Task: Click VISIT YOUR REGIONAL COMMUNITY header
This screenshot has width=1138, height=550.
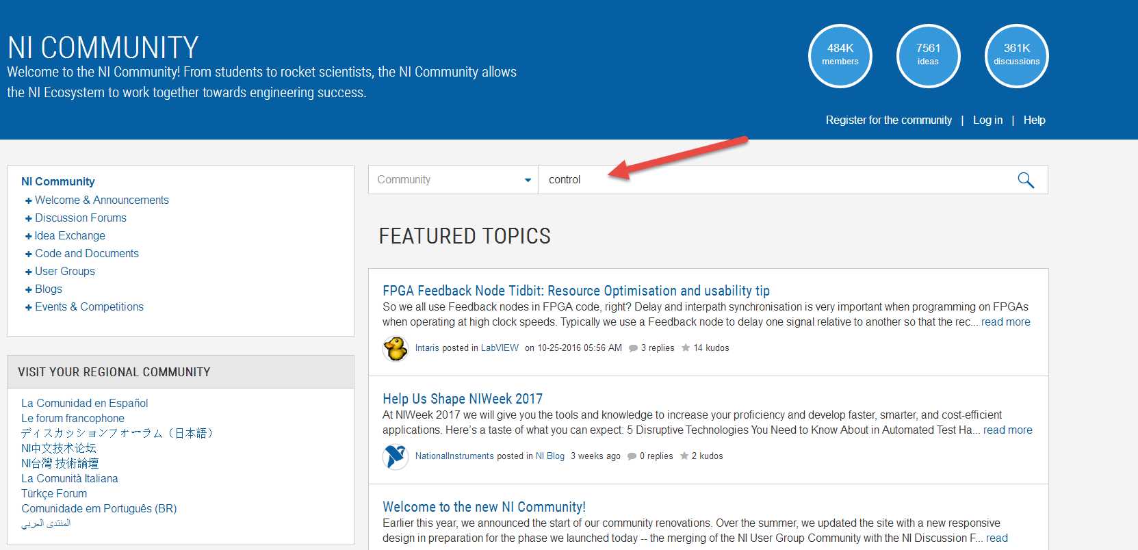Action: pos(114,372)
